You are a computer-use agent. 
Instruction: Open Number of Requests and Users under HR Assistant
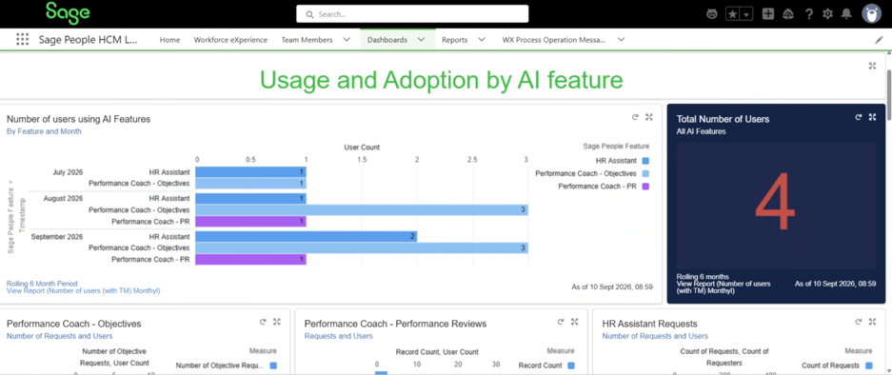point(655,336)
